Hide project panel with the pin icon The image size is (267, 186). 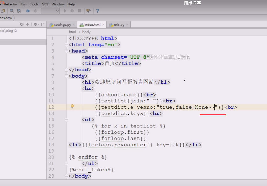pyautogui.click(x=43, y=24)
